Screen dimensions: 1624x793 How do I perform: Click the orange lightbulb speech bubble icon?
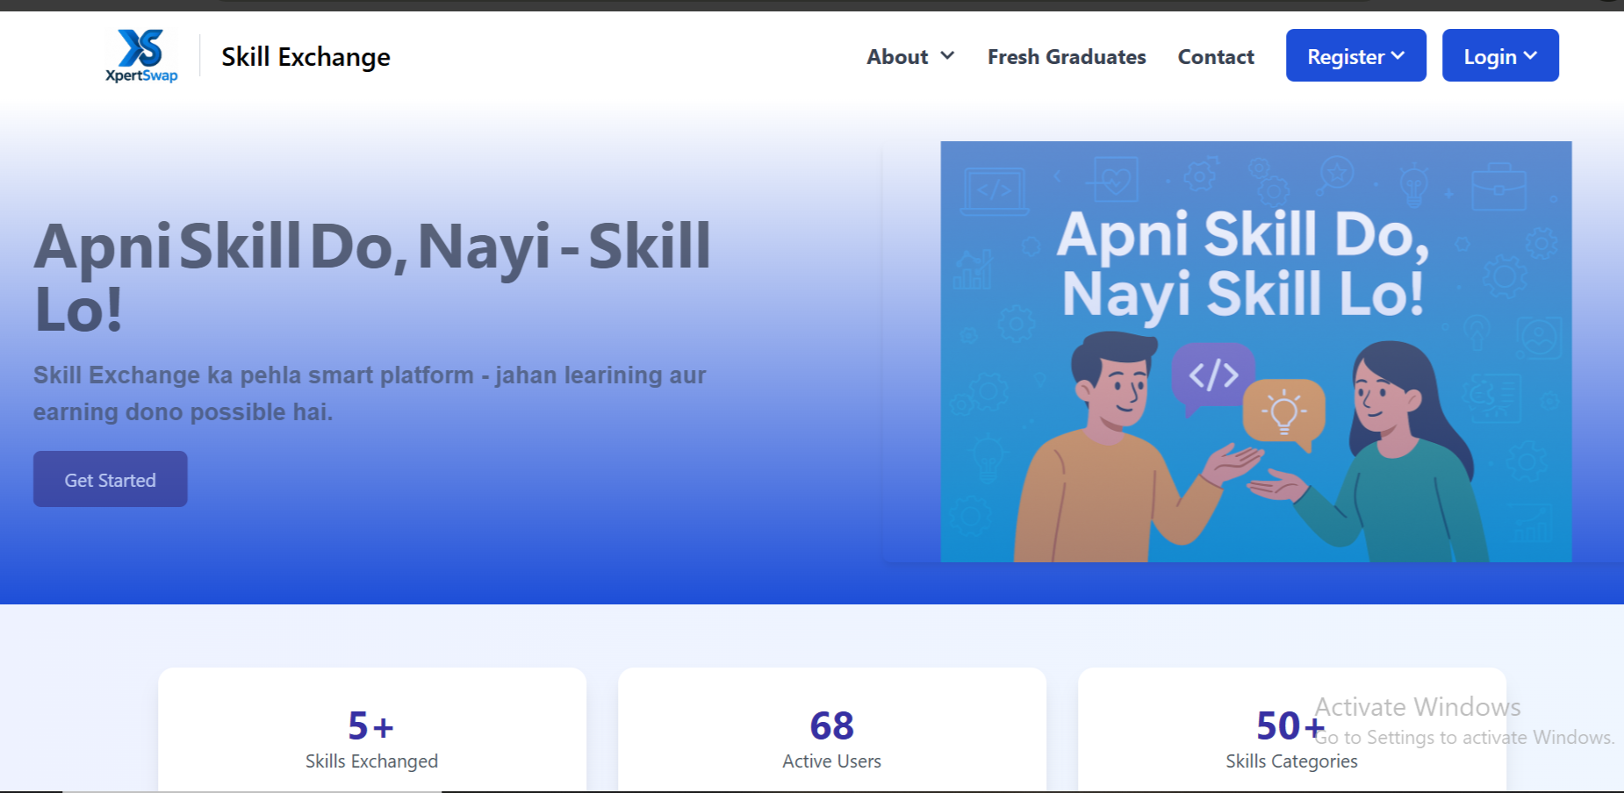coord(1283,411)
